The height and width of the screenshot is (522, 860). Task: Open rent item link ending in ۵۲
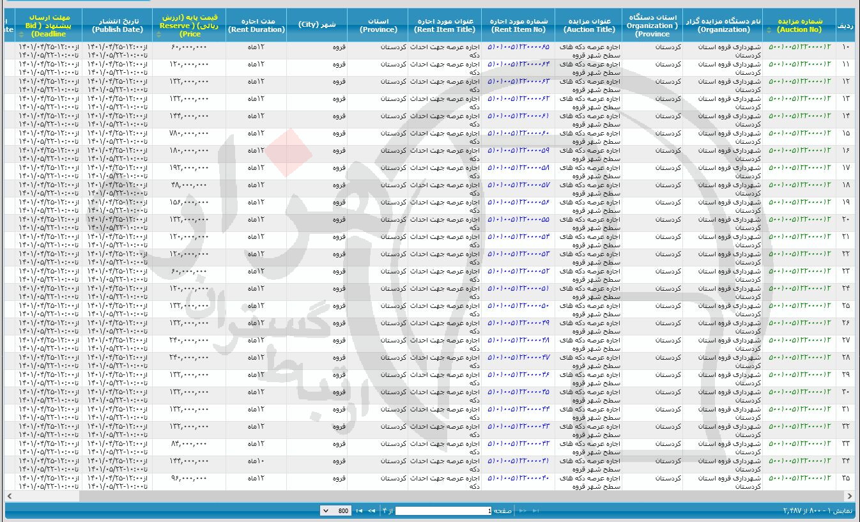pyautogui.click(x=518, y=271)
